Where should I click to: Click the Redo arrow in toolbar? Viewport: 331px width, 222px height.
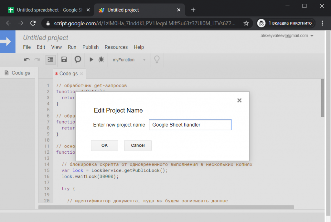37,60
